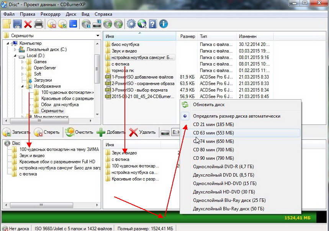The width and height of the screenshot is (329, 231).
Task: Choose CD 90 мин (790 МБ) size
Action: (x=241, y=158)
